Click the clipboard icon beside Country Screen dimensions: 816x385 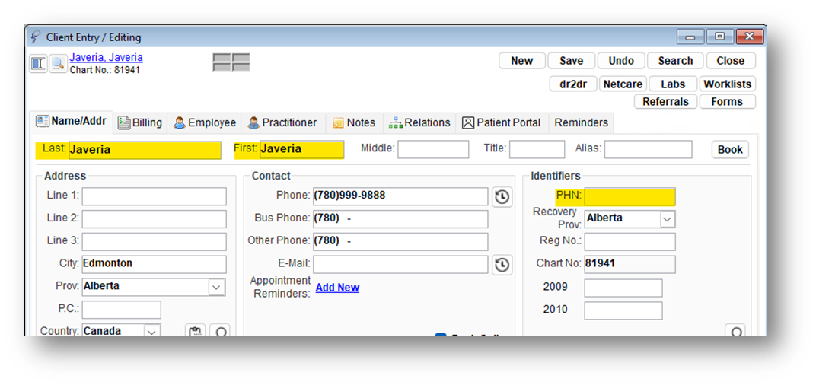tap(195, 332)
